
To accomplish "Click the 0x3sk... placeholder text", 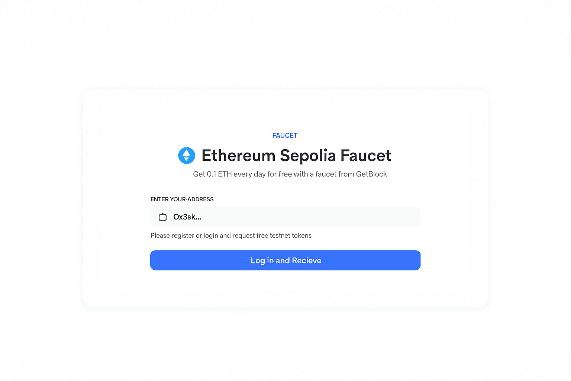I will pyautogui.click(x=187, y=217).
